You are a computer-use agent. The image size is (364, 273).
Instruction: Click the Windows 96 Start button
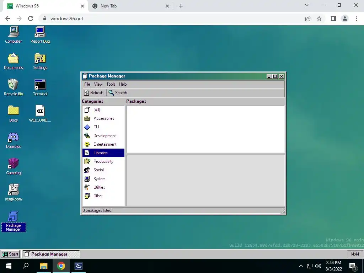pos(10,254)
